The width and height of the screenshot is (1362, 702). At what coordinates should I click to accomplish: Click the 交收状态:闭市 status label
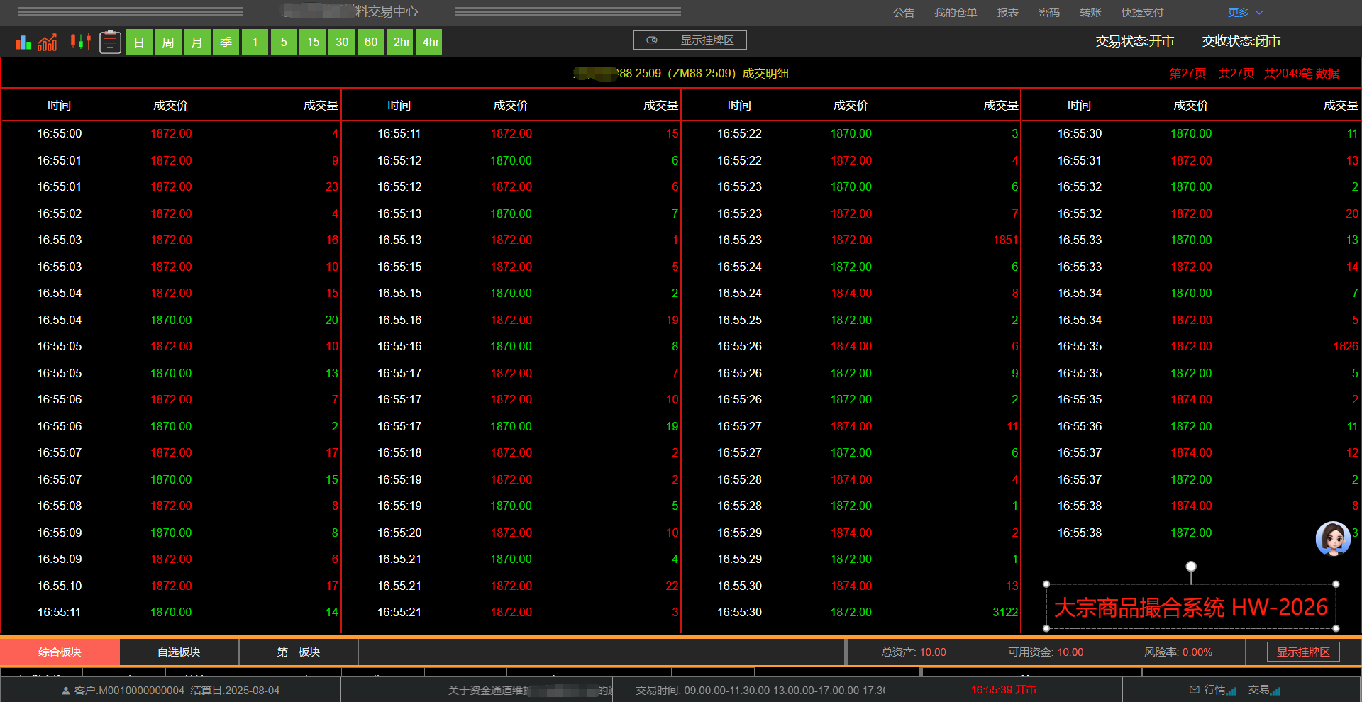pos(1241,41)
